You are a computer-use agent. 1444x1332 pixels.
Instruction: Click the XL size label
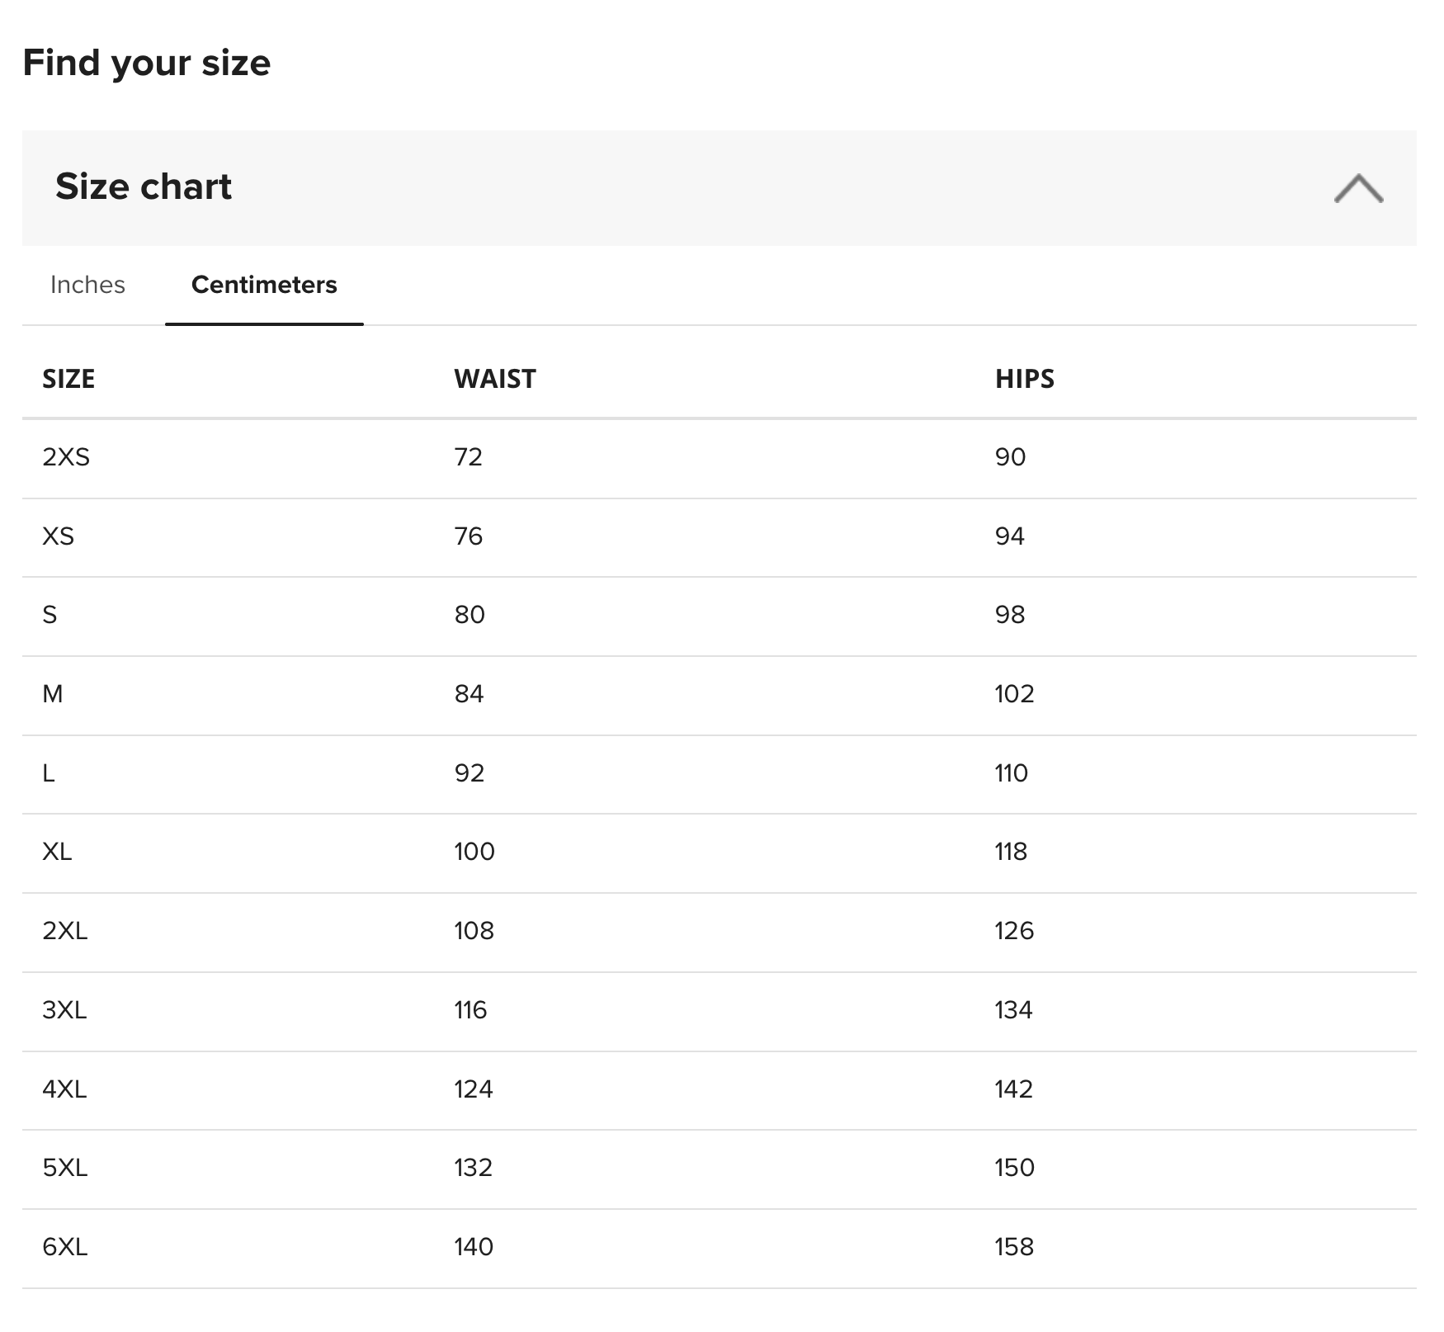click(57, 852)
